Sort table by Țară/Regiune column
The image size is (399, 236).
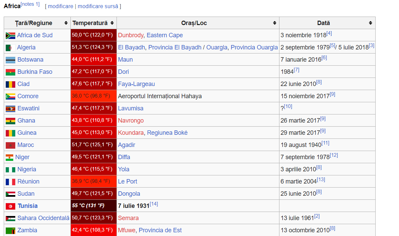tap(66, 23)
